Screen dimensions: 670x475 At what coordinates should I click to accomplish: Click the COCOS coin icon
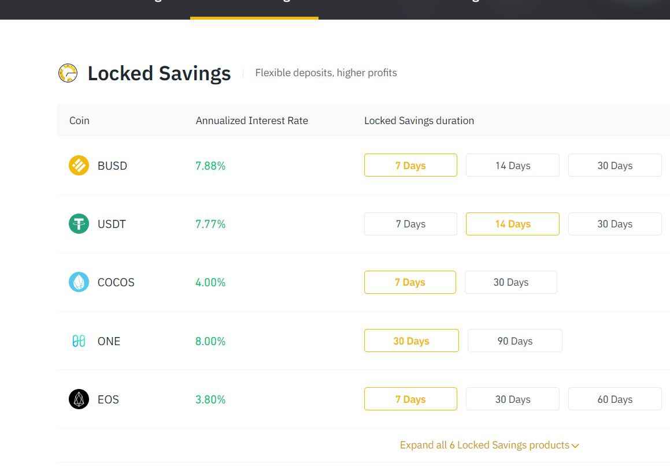(x=79, y=282)
